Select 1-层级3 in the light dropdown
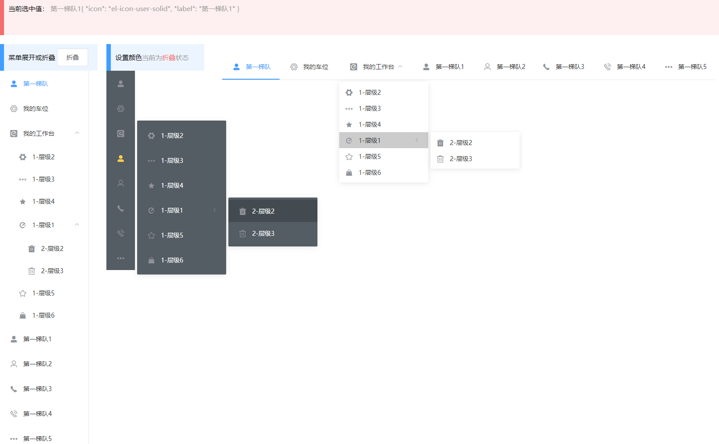 384,109
